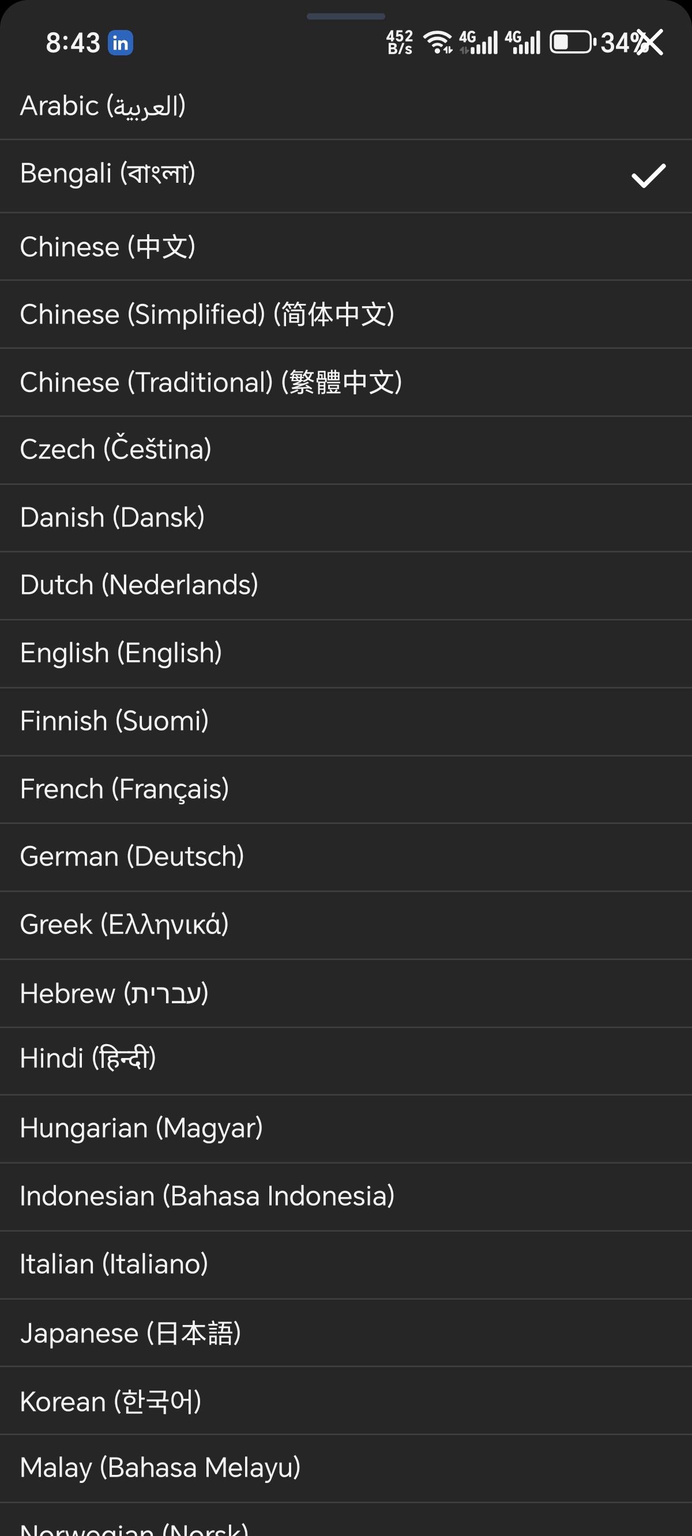692x1536 pixels.
Task: Select Hindi language option
Action: tap(88, 1059)
